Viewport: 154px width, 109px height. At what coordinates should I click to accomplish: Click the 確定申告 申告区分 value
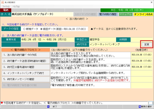pos(102,39)
